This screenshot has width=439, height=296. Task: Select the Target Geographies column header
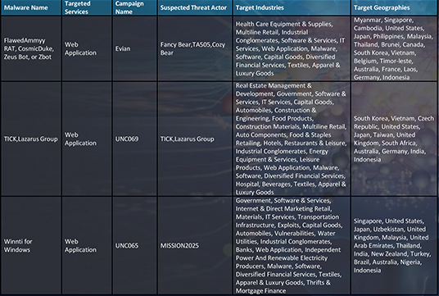(395, 7)
